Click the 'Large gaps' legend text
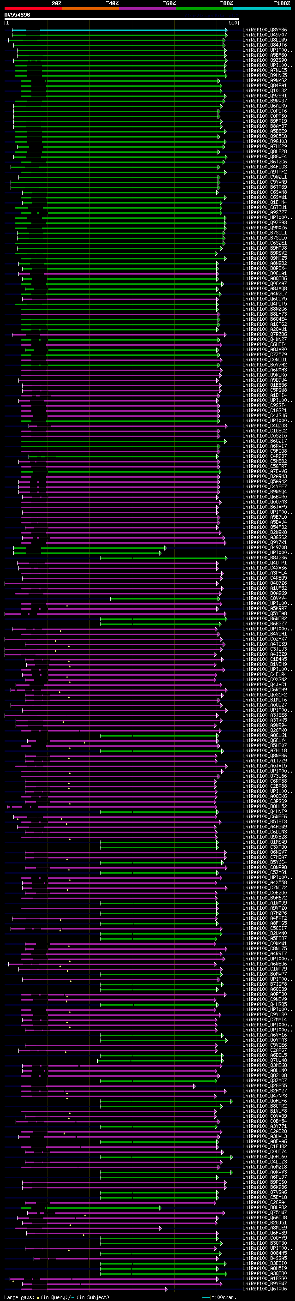 click(x=20, y=1297)
